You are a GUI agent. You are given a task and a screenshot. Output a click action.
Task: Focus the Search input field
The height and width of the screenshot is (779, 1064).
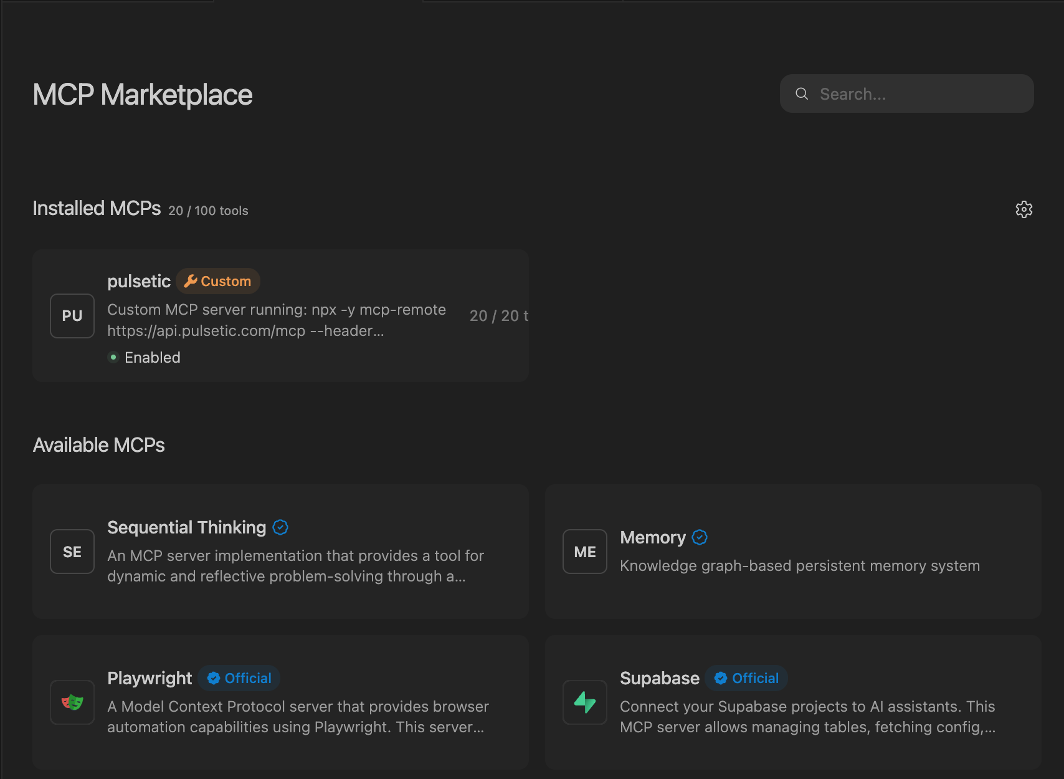click(907, 93)
